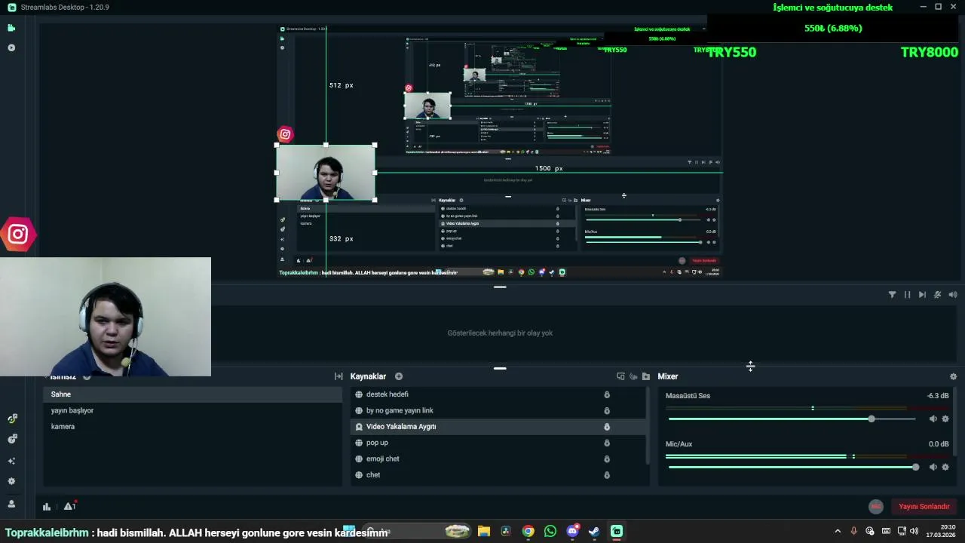Open WhatsApp from the taskbar
This screenshot has height=543, width=965.
(x=550, y=531)
